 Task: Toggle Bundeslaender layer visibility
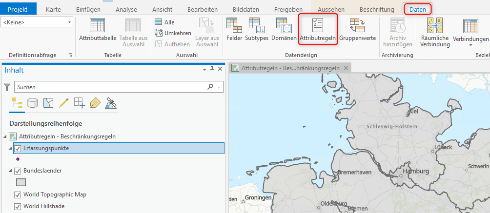click(18, 171)
